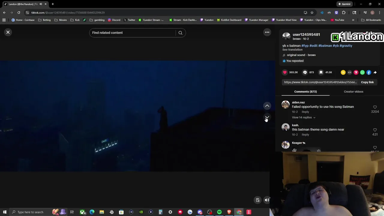384x216 pixels.
Task: Open the Kick bookmarks folder
Action: 75,20
